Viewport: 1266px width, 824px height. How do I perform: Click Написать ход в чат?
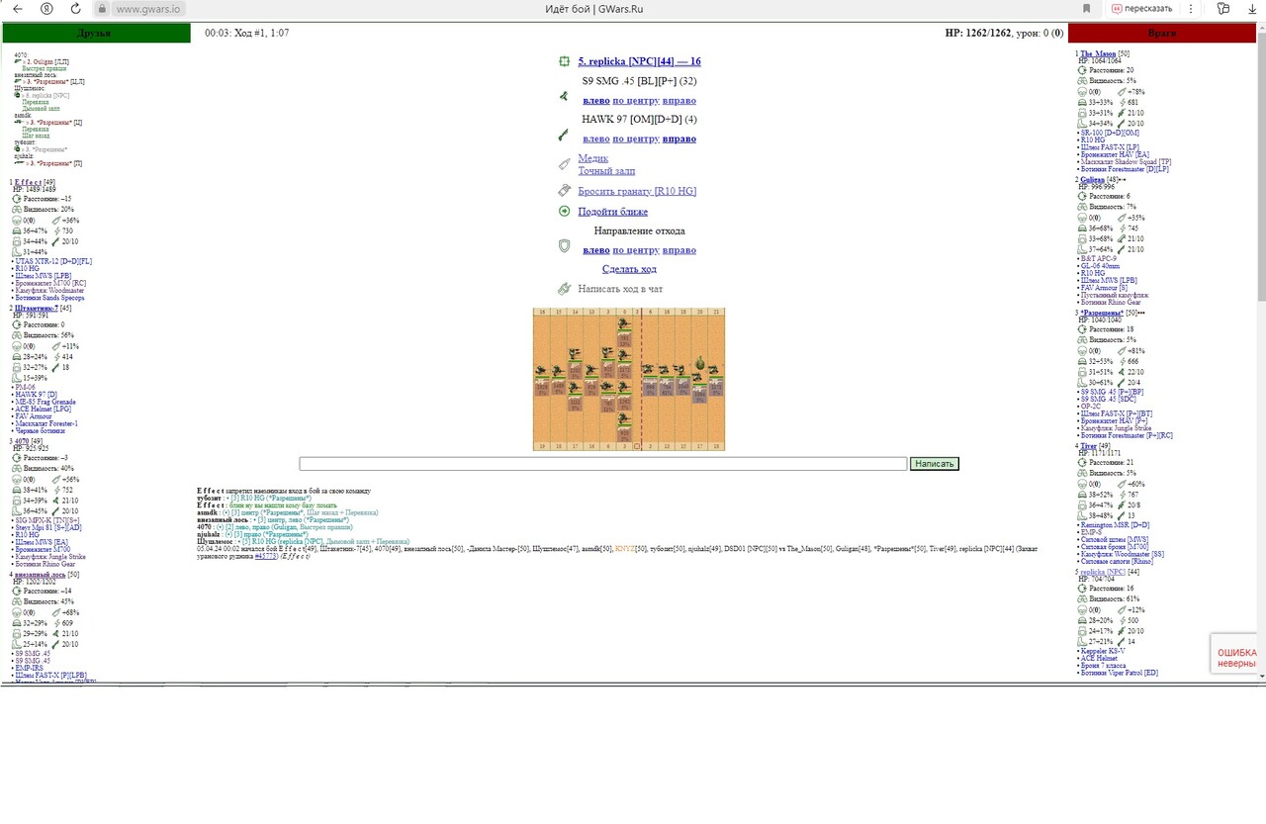coord(620,289)
